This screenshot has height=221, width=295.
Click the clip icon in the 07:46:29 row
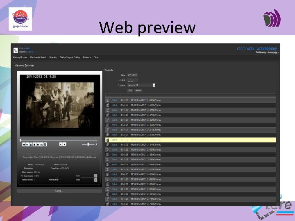coord(108,174)
